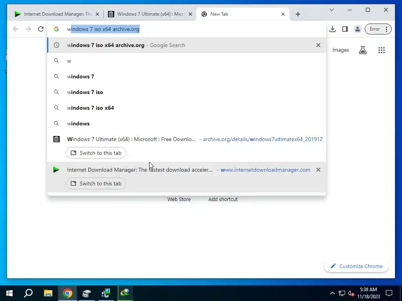Image resolution: width=402 pixels, height=301 pixels.
Task: Open File Explorer from the taskbar
Action: tap(48, 293)
